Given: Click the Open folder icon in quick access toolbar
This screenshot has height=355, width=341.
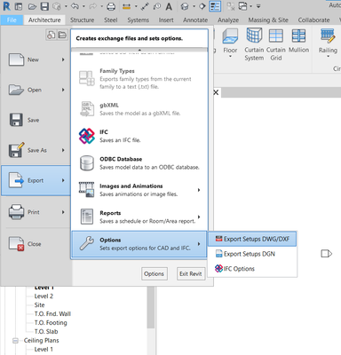Looking at the screenshot, I should (32, 6).
